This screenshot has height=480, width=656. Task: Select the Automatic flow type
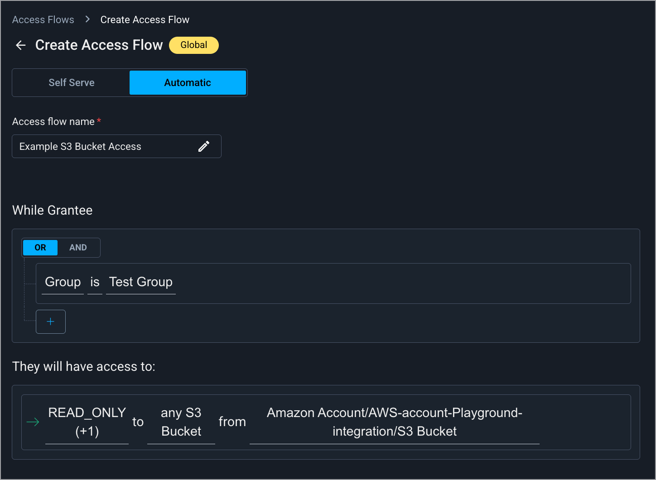pyautogui.click(x=188, y=82)
